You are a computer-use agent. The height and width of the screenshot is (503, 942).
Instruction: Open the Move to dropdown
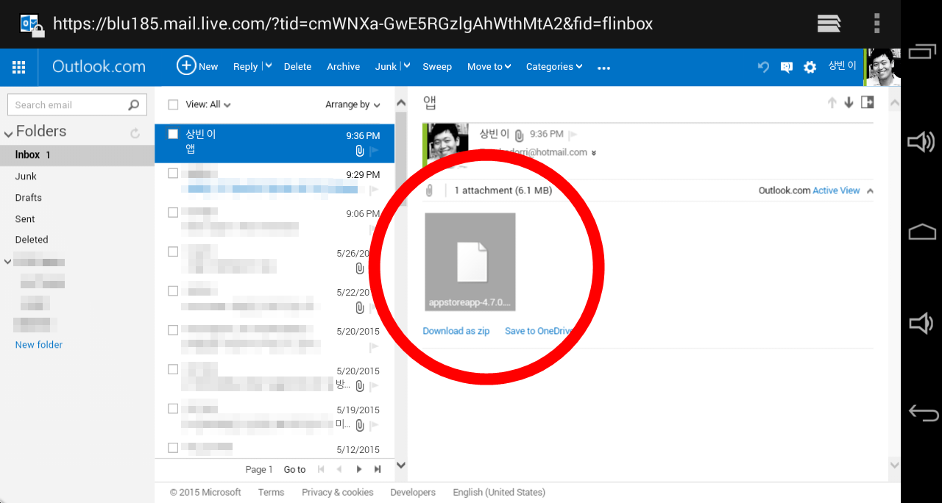(489, 66)
